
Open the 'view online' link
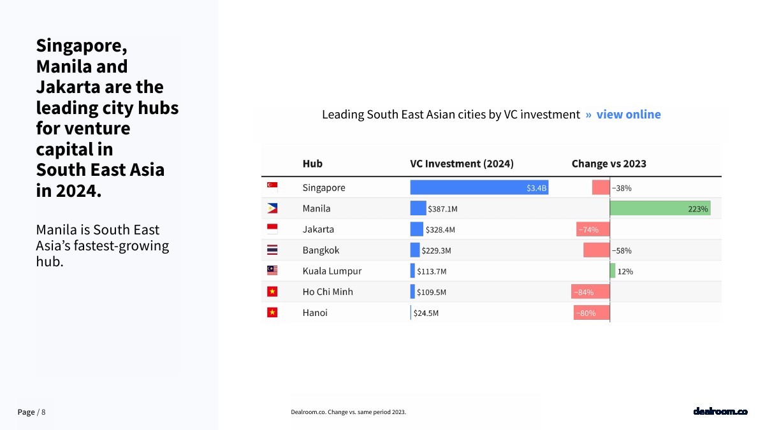pos(628,115)
